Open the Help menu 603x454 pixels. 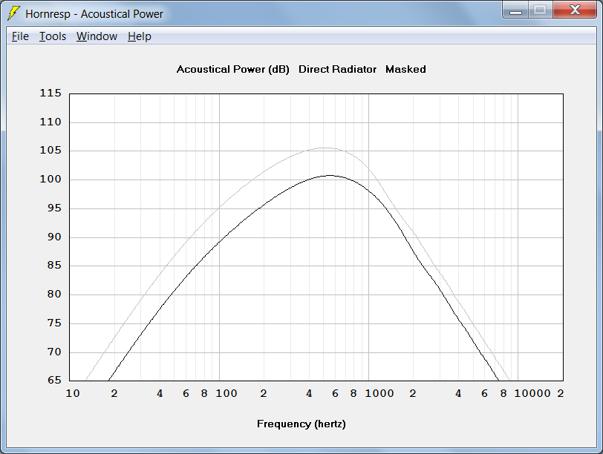[x=139, y=36]
